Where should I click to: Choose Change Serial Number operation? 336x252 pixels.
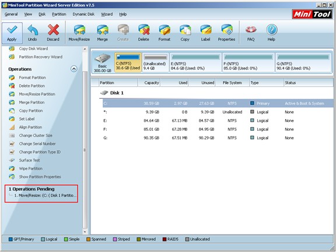tap(32, 143)
